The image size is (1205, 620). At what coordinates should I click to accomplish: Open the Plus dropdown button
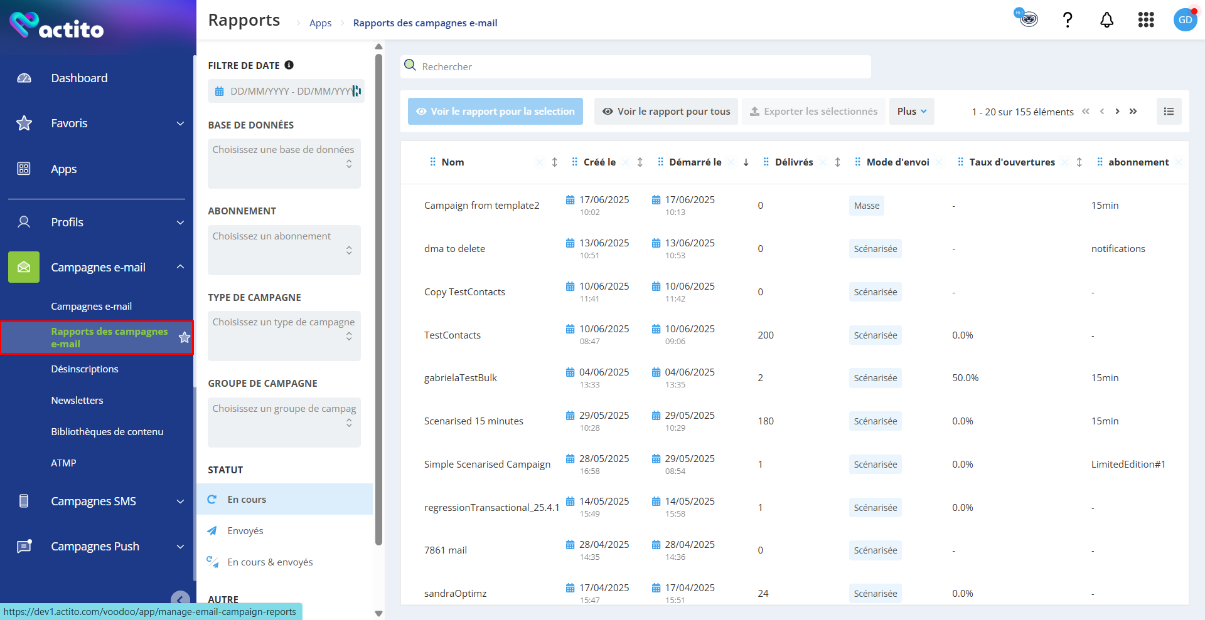tap(911, 112)
